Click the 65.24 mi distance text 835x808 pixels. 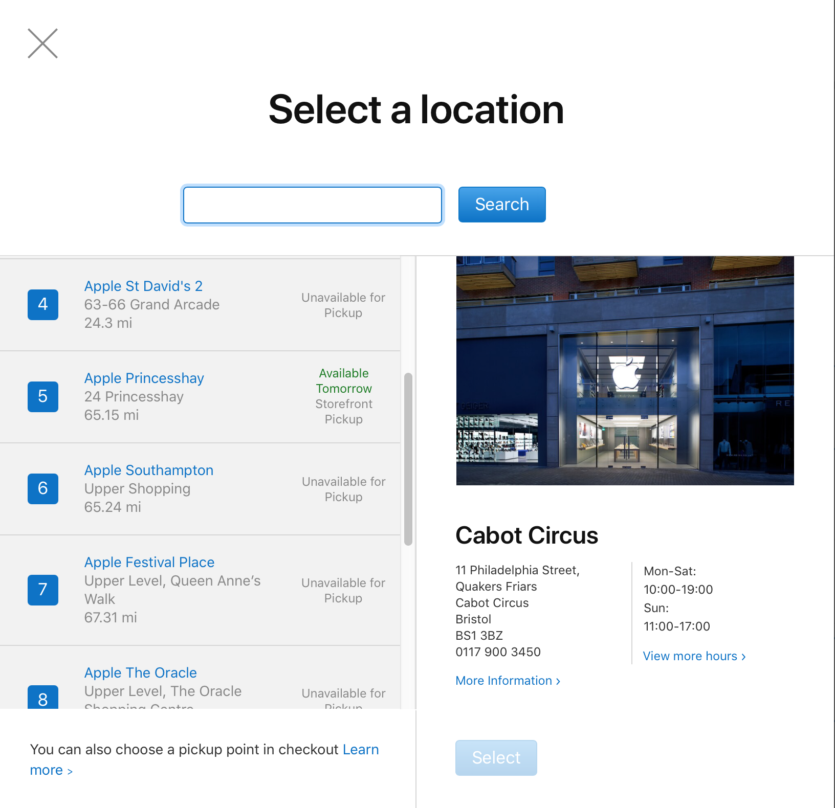113,507
